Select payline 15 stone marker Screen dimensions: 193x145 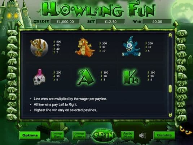[x=182, y=33]
